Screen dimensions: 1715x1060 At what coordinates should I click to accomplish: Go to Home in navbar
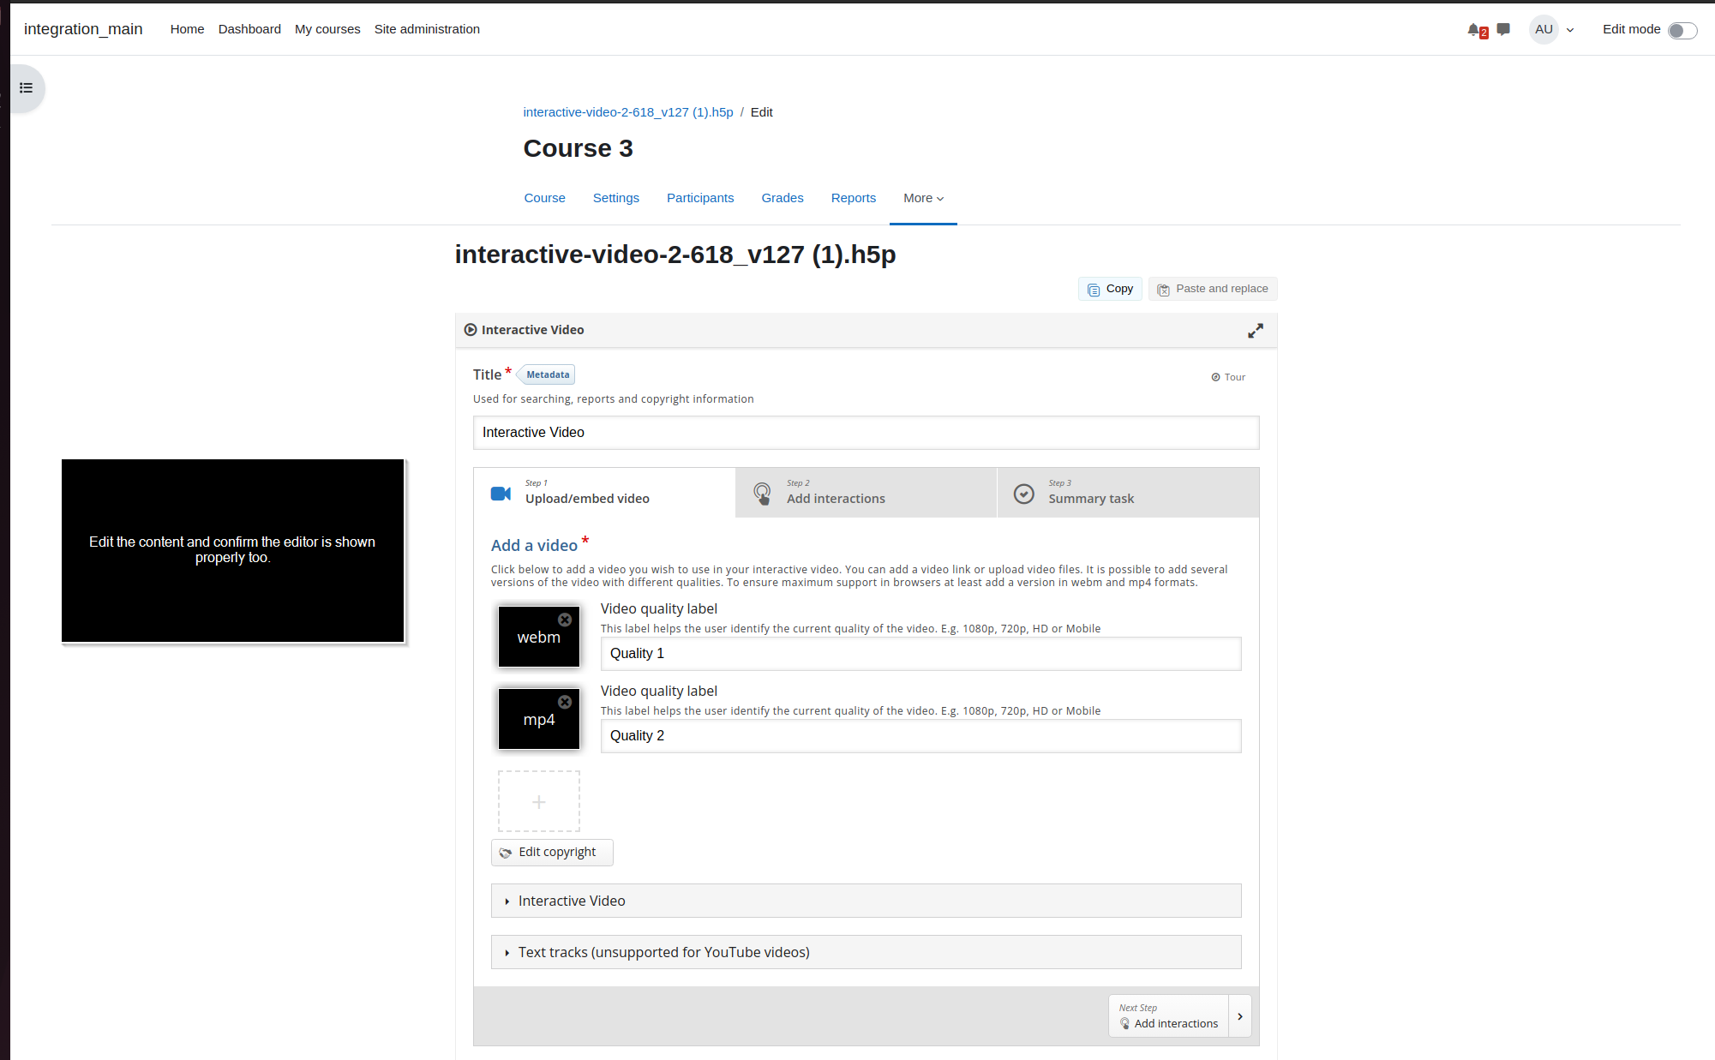click(187, 29)
